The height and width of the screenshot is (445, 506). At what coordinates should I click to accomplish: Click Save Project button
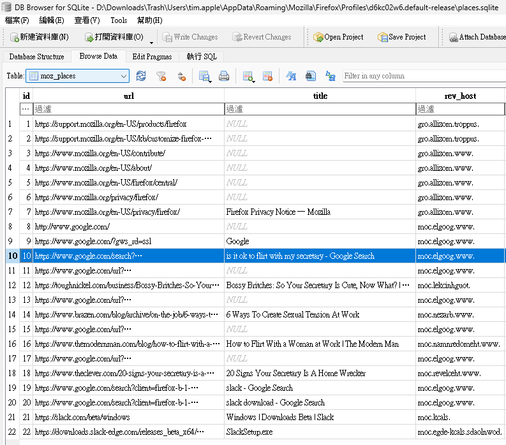tap(402, 37)
